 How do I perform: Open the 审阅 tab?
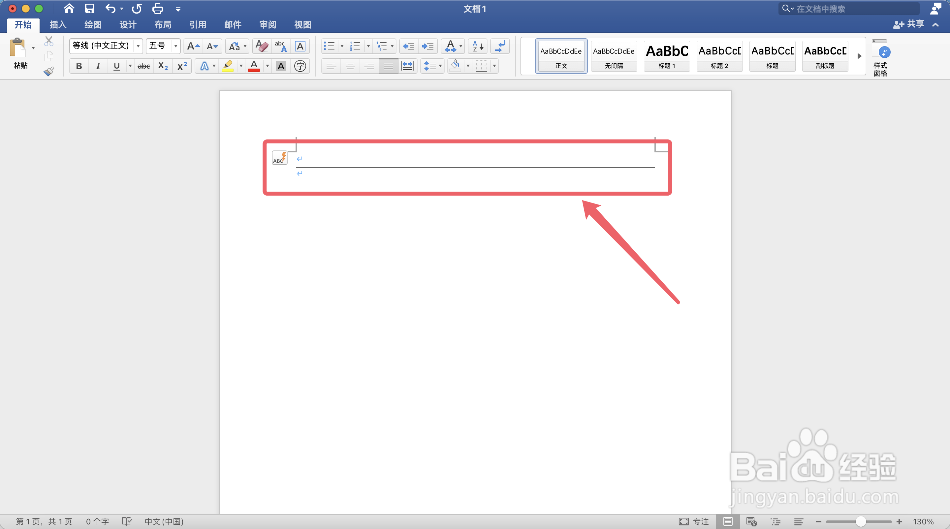click(268, 25)
